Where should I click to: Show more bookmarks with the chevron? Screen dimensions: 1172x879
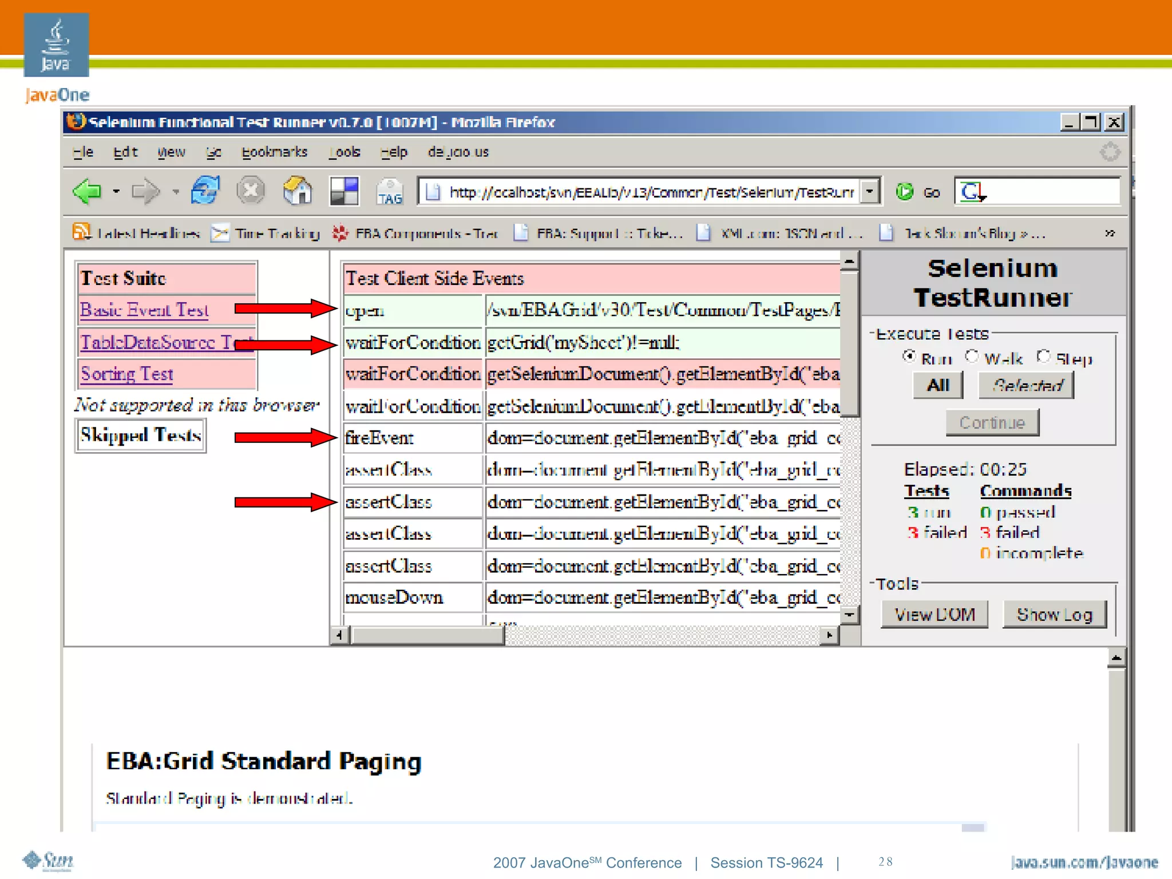click(x=1110, y=233)
